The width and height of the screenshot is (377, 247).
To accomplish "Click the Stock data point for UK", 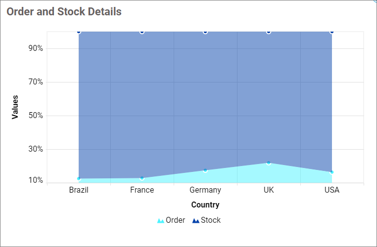I will pyautogui.click(x=269, y=32).
